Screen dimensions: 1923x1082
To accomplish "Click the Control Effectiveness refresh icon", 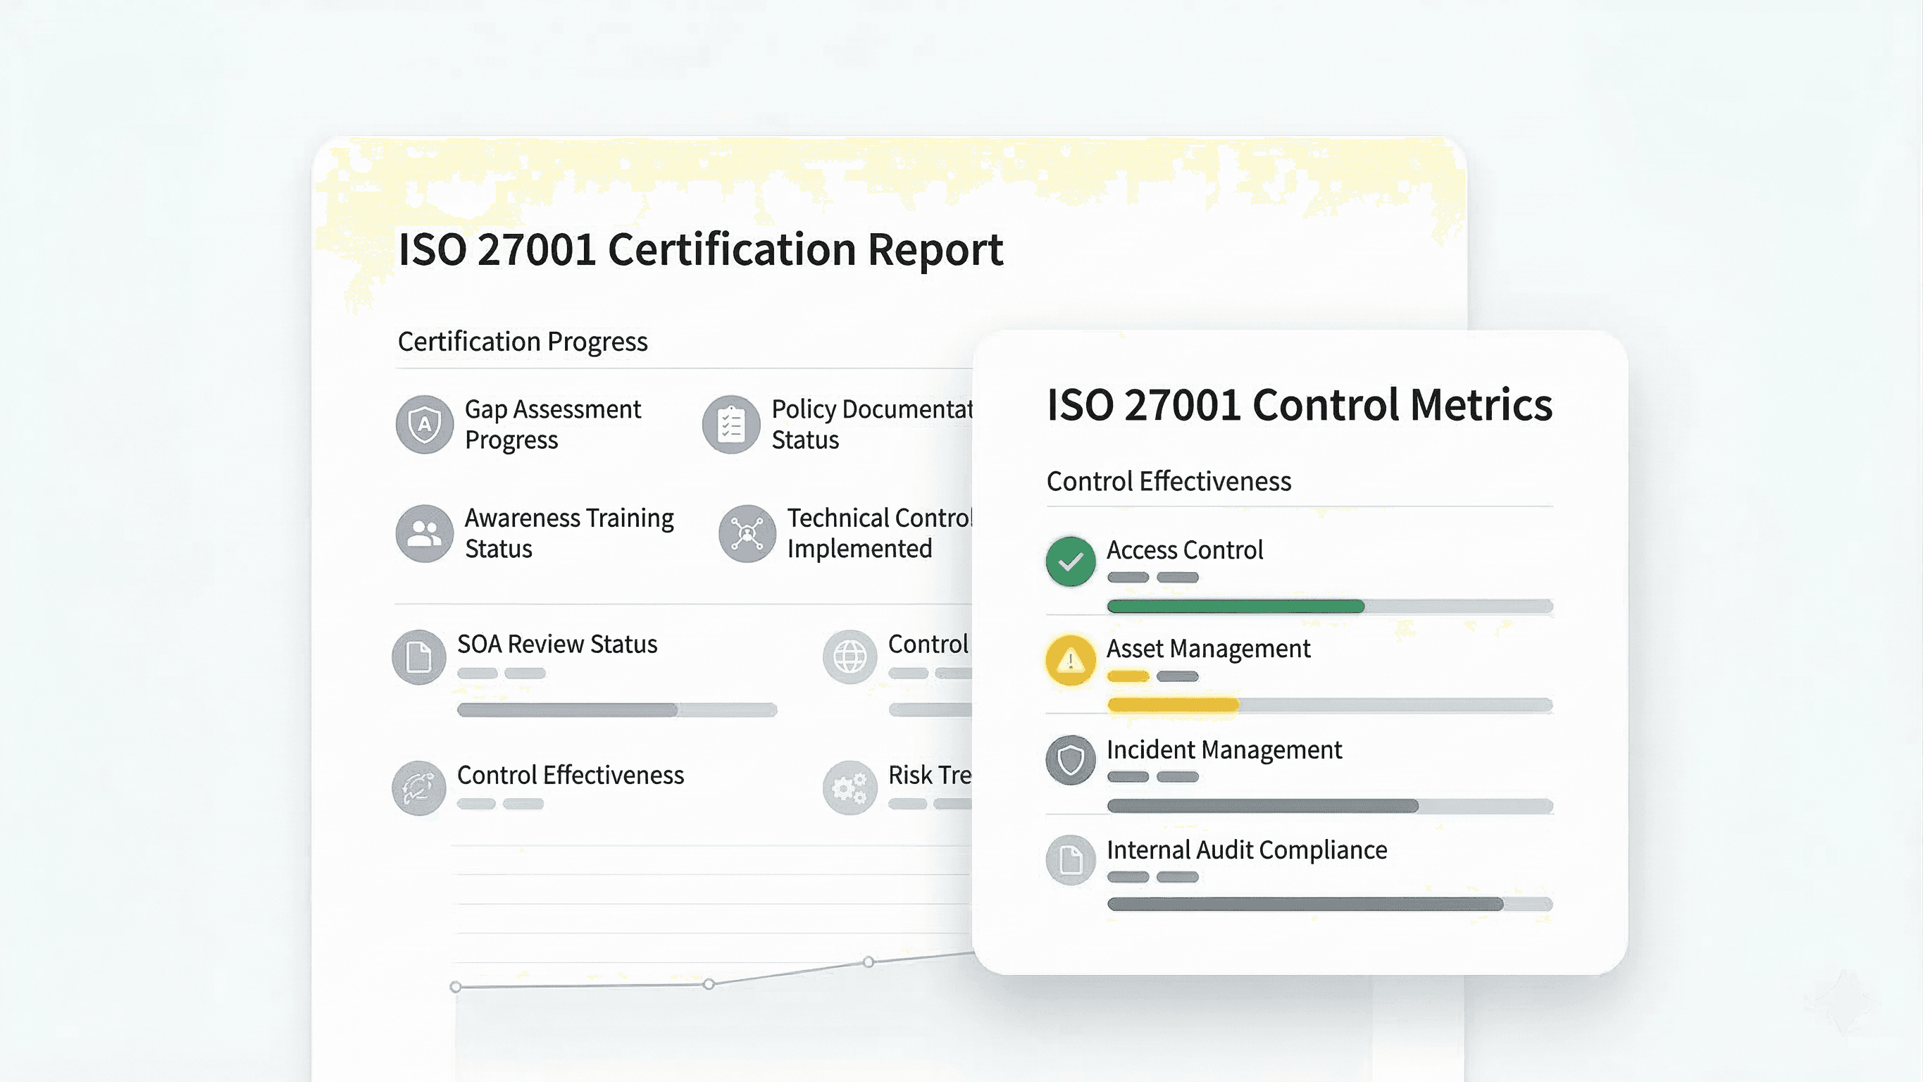I will pyautogui.click(x=419, y=788).
